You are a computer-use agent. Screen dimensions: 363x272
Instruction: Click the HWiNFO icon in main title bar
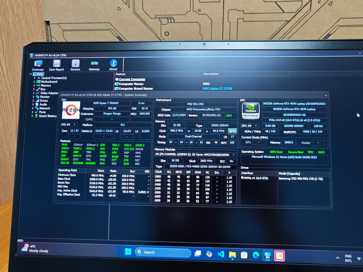[32, 55]
